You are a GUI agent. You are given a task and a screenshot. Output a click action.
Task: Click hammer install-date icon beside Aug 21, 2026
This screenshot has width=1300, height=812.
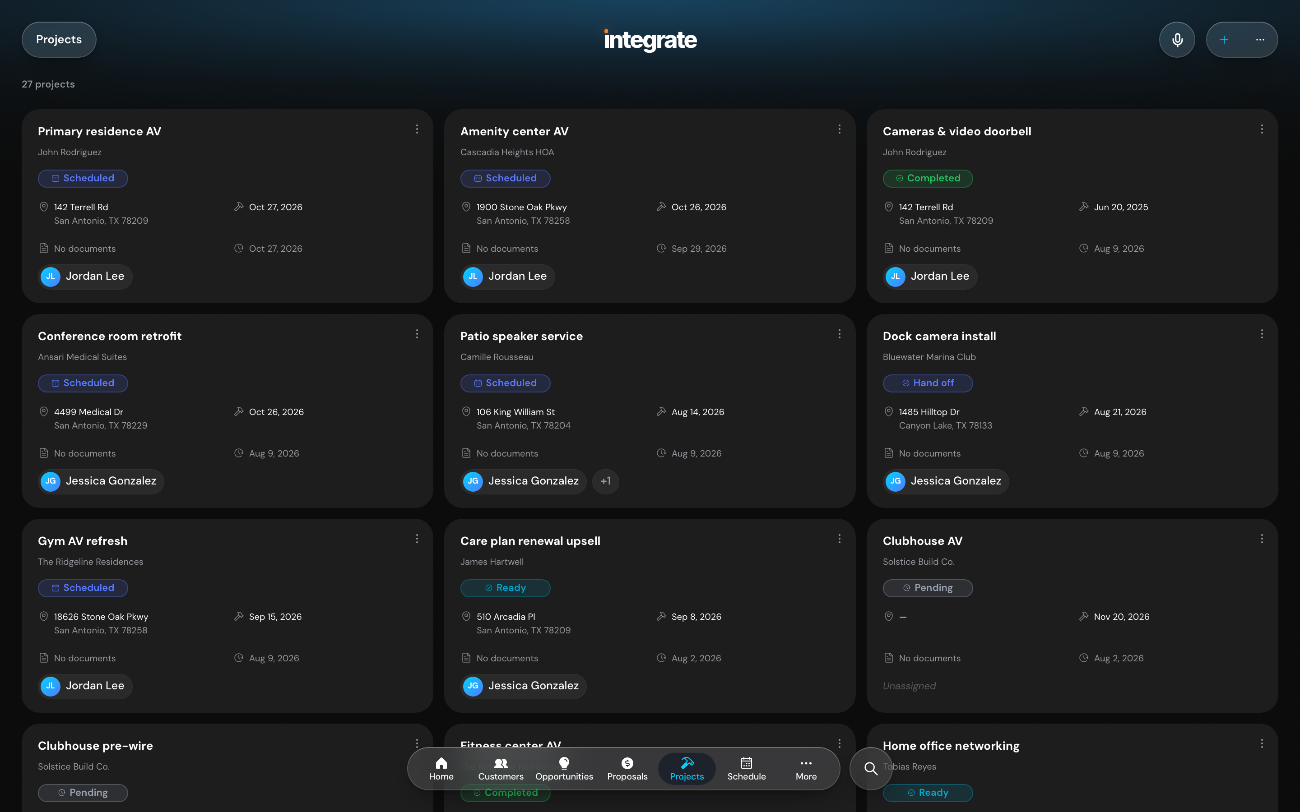(1083, 411)
